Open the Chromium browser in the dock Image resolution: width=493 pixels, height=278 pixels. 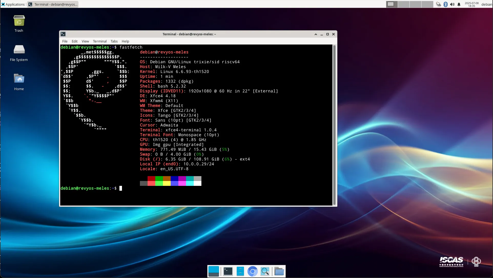coord(252,271)
